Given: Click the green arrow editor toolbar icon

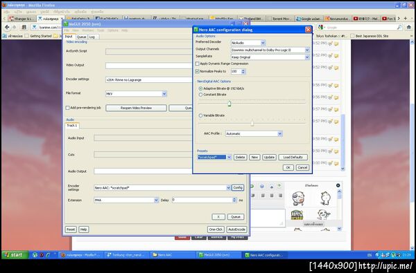Looking at the screenshot, I should (x=279, y=186).
